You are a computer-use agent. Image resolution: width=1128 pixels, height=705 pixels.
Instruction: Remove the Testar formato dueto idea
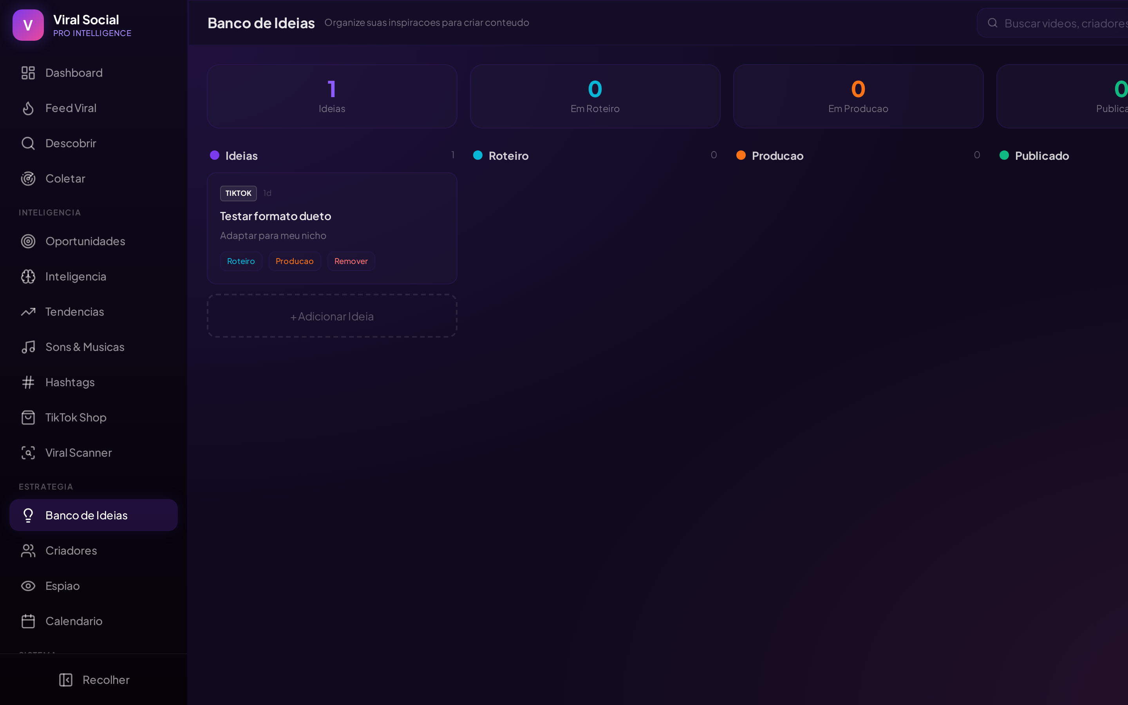tap(351, 261)
